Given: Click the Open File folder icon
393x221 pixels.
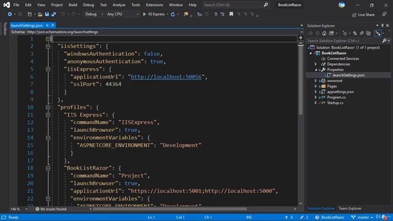Looking at the screenshot, I should (40, 14).
